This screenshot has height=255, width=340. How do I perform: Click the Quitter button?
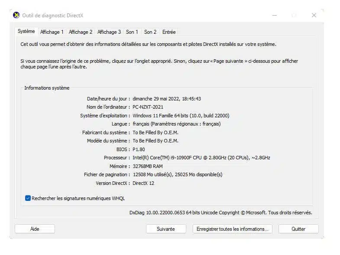pyautogui.click(x=298, y=229)
